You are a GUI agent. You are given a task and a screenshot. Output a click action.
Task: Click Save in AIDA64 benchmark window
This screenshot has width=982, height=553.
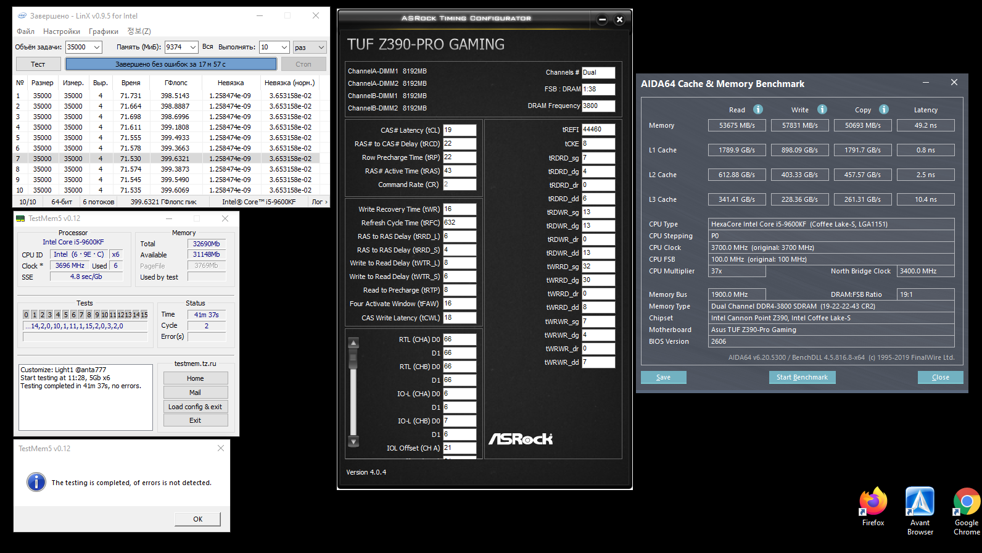663,377
